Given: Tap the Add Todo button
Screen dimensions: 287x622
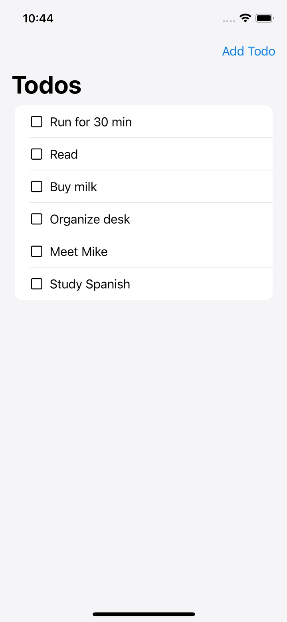Looking at the screenshot, I should (x=248, y=51).
